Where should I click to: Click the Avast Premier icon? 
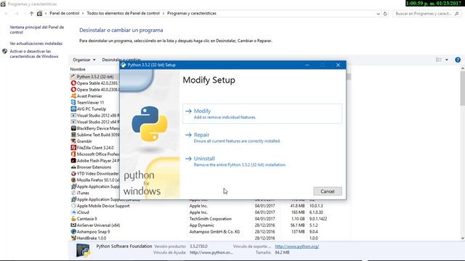(73, 96)
